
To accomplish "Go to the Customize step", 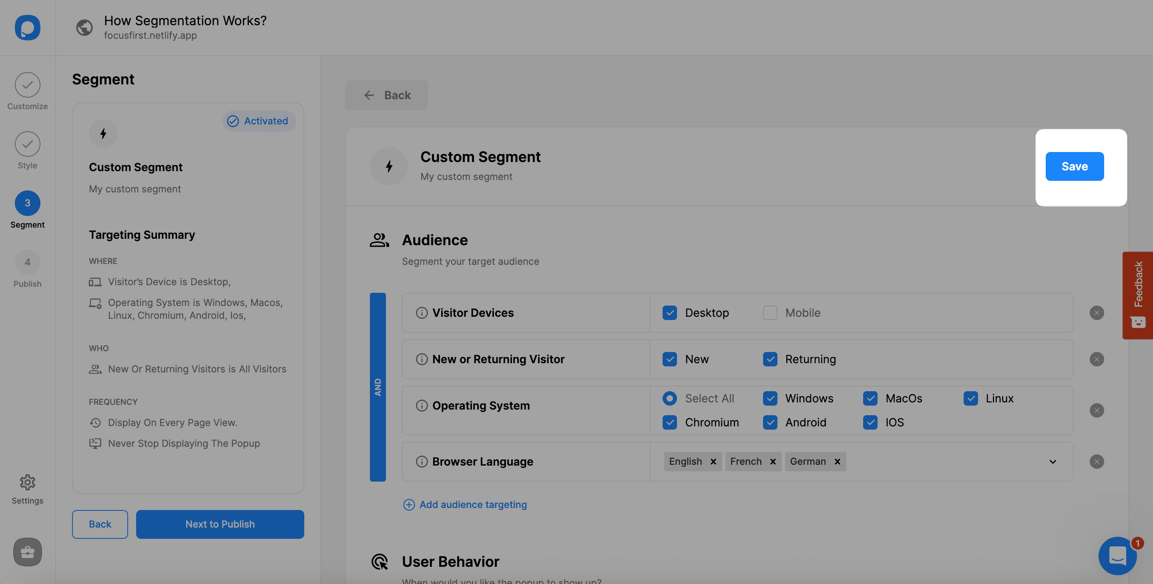I will coord(27,85).
